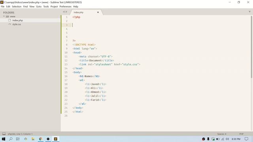
Task: Click the <?php opening tag
Action: [x=76, y=17]
